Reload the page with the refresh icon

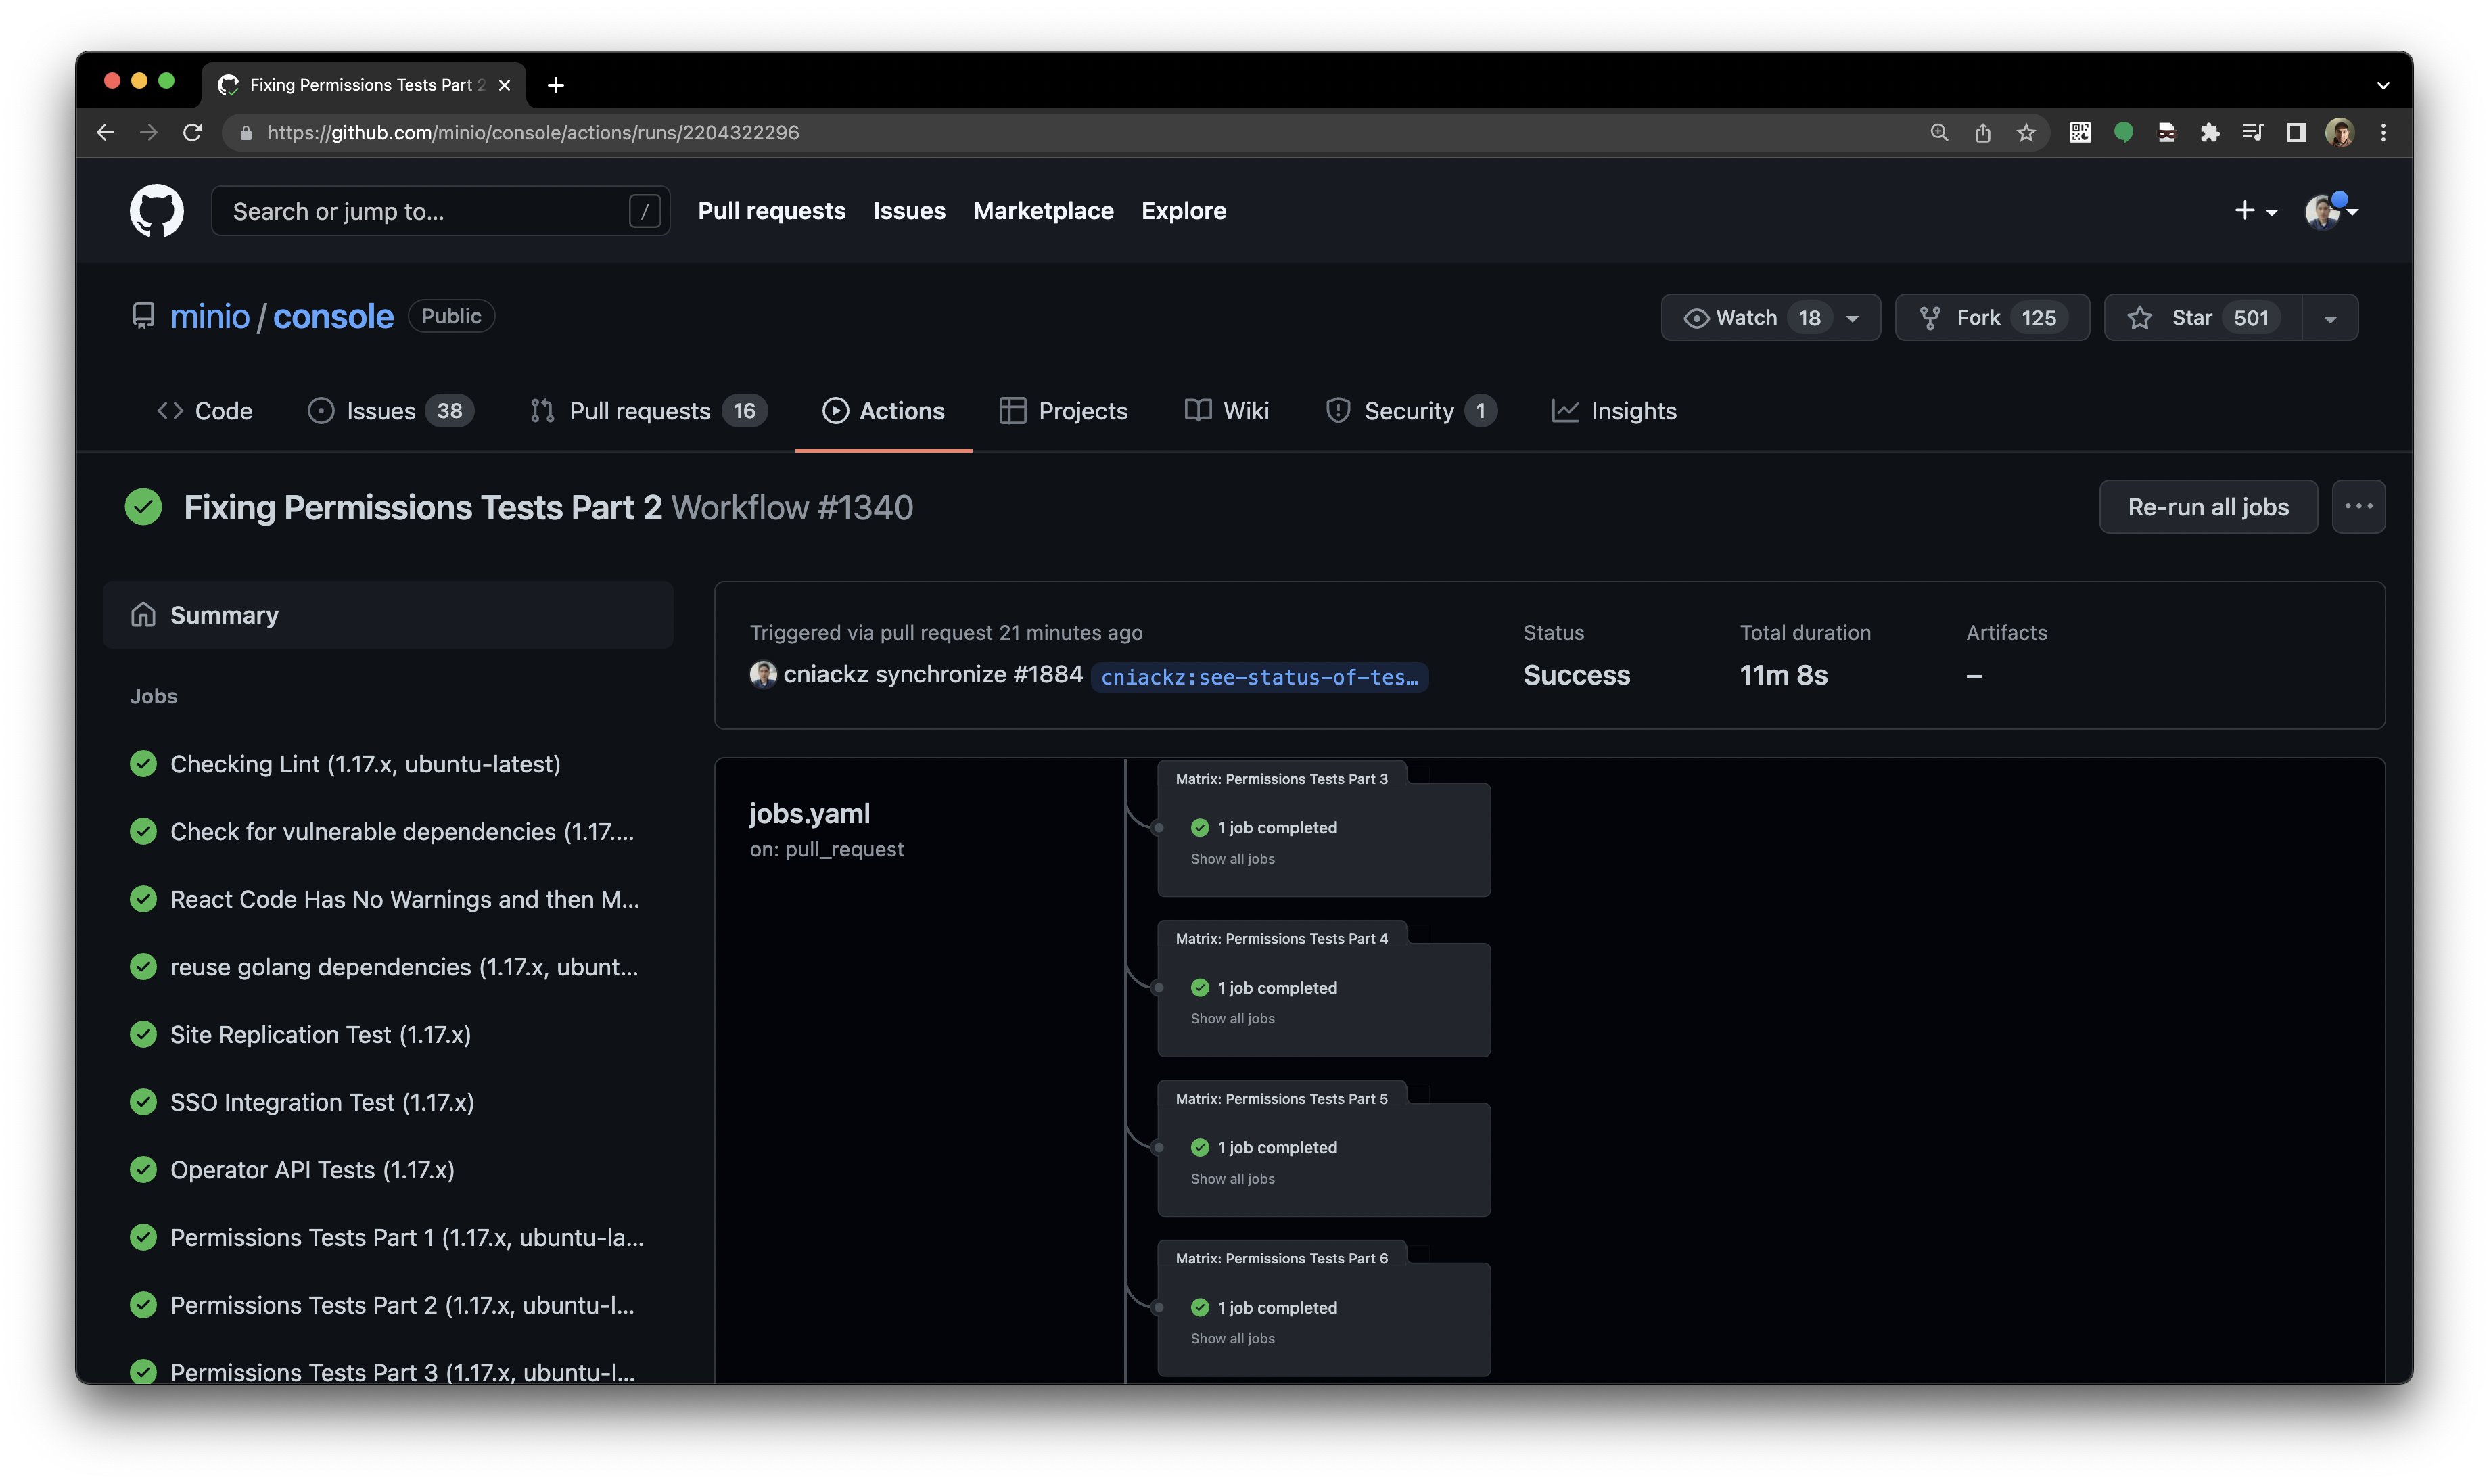click(x=193, y=133)
